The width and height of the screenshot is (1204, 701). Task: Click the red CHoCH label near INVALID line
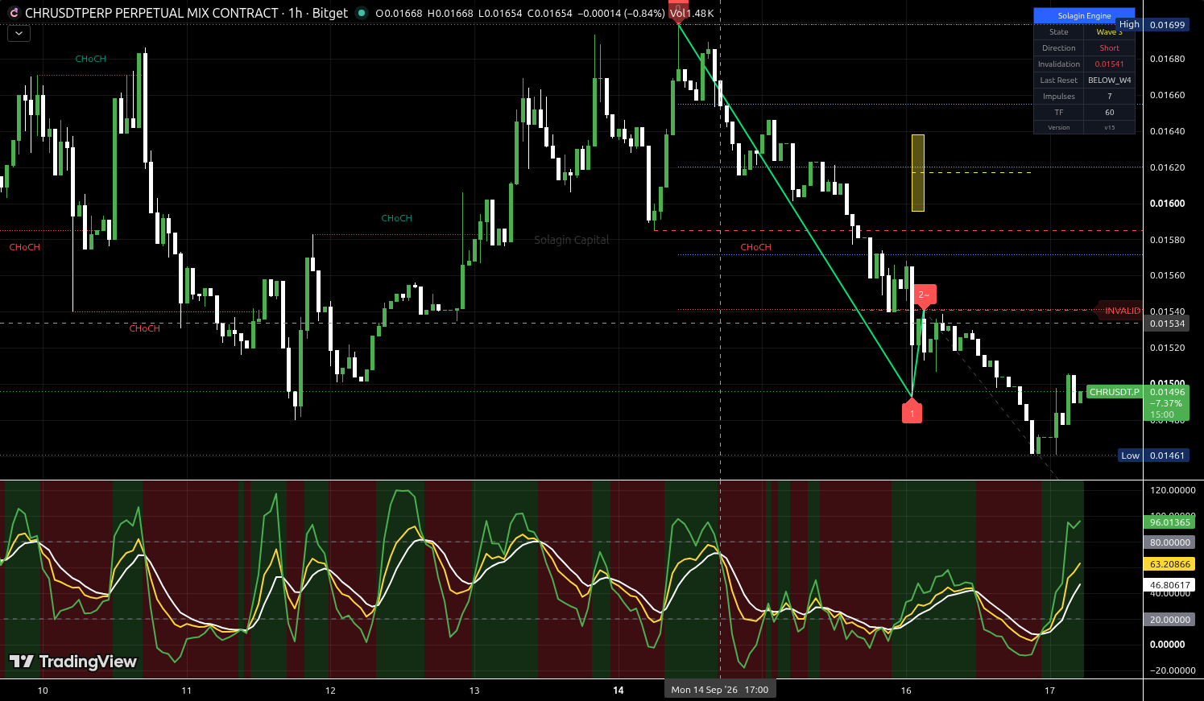click(755, 247)
